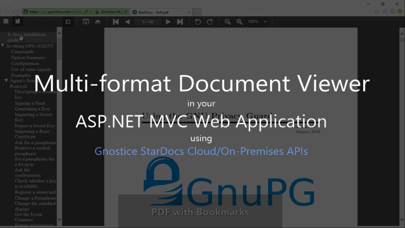Open the Get the Event Counters bookmark
This screenshot has height=228, width=405.
click(28, 217)
